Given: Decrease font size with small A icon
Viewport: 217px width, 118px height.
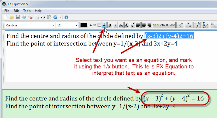Looking at the screenshot, I should pos(132,25).
